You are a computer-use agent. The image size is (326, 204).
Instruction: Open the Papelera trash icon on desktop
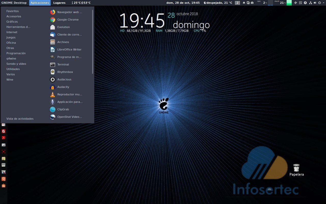[296, 168]
